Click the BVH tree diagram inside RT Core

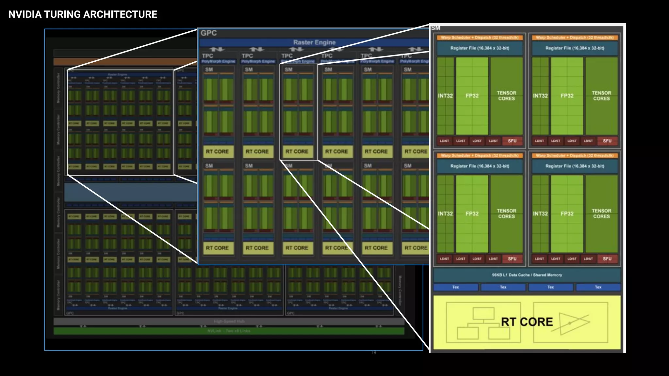pyautogui.click(x=483, y=322)
